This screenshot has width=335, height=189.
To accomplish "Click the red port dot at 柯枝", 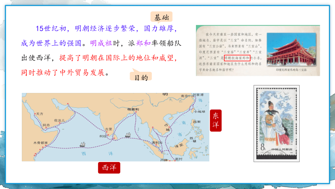I will point(108,135).
